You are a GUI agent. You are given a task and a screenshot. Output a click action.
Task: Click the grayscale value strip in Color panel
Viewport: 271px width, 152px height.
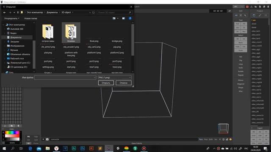pyautogui.click(x=12, y=139)
